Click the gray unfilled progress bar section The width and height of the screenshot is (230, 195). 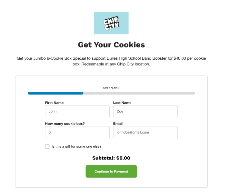point(139,93)
